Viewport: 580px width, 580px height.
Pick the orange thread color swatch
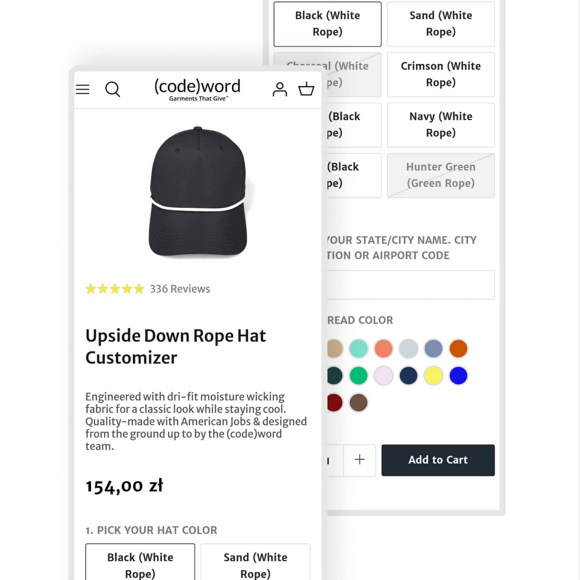[459, 348]
